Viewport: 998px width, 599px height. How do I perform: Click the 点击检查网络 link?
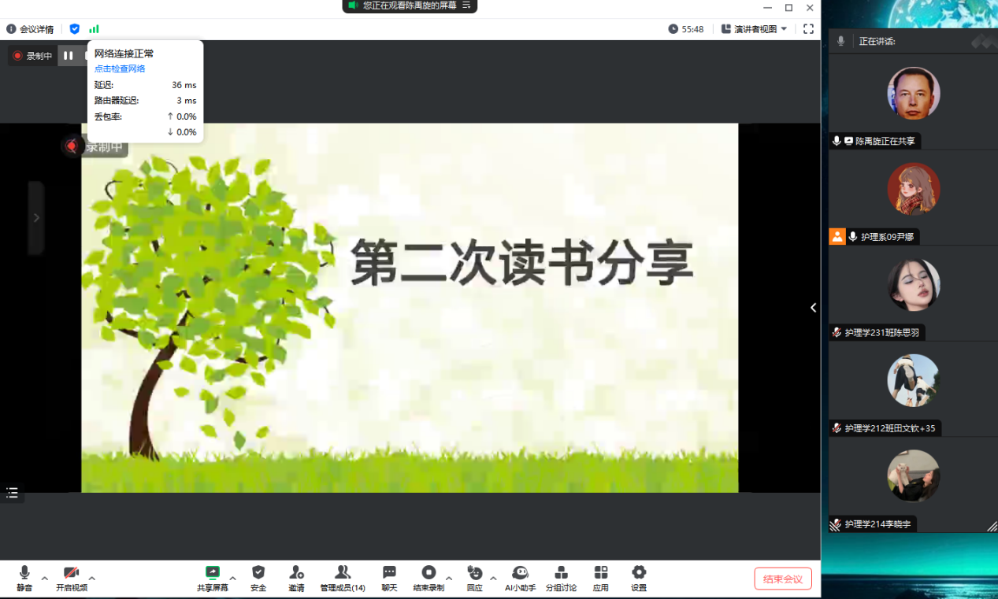pos(120,68)
